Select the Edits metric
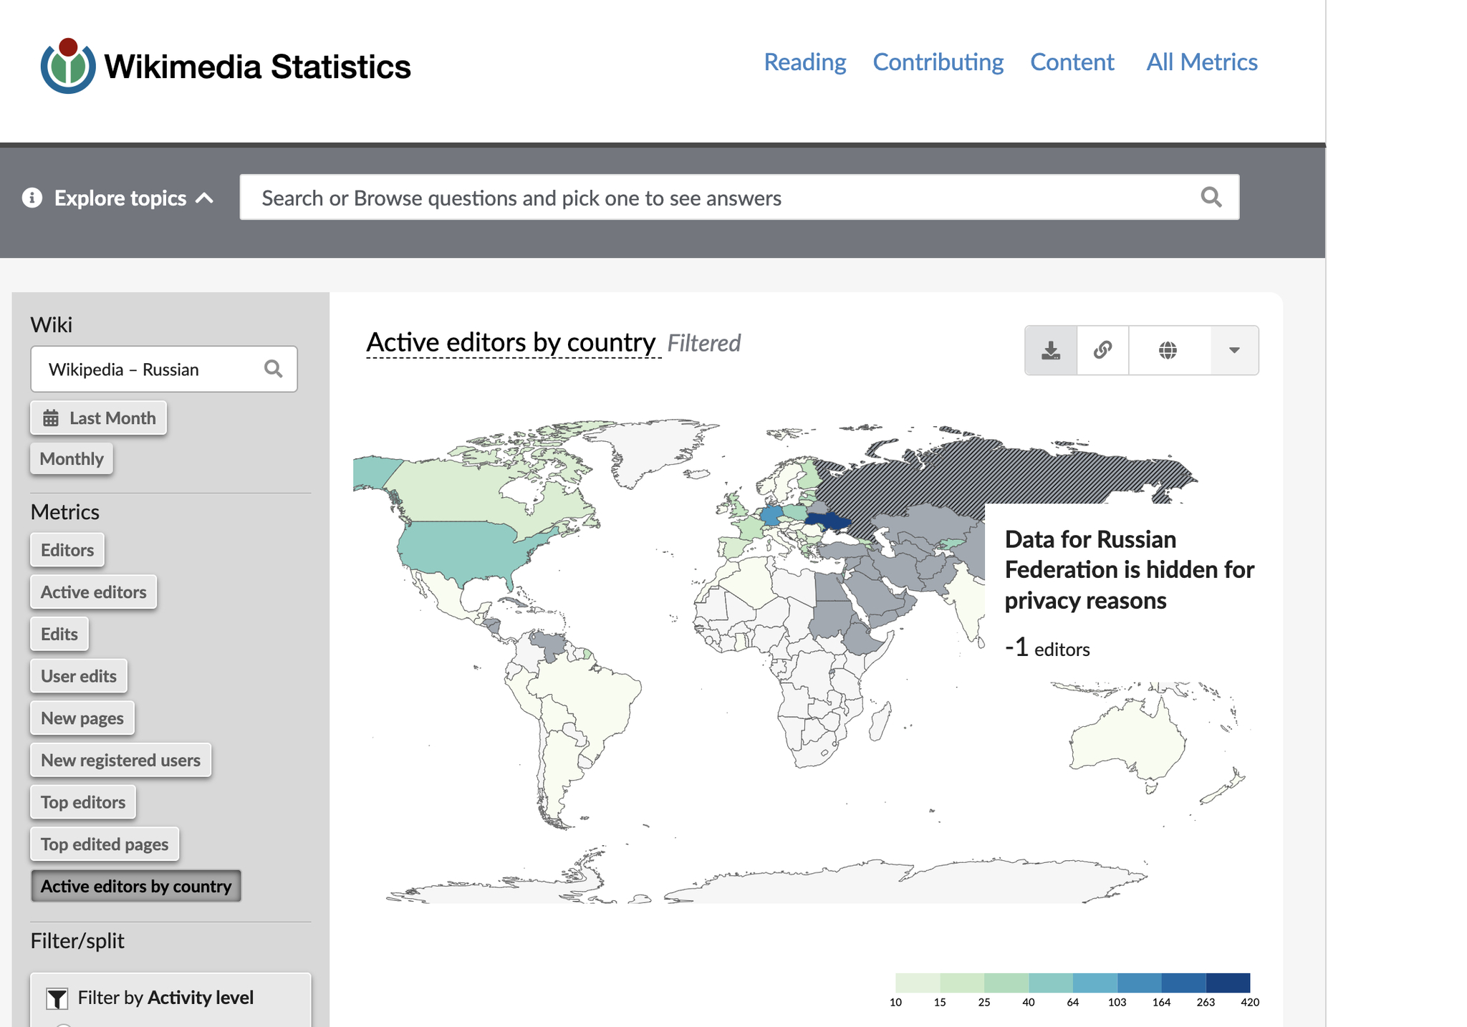Screen dimensions: 1467x1027 pos(59,635)
